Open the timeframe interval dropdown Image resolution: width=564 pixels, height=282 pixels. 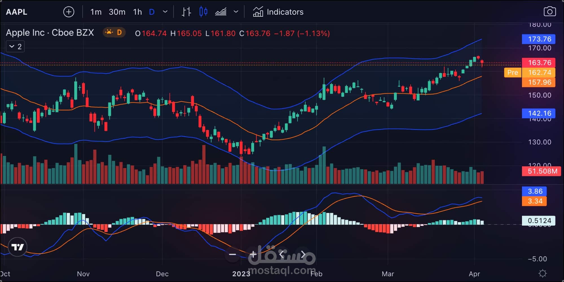(165, 12)
